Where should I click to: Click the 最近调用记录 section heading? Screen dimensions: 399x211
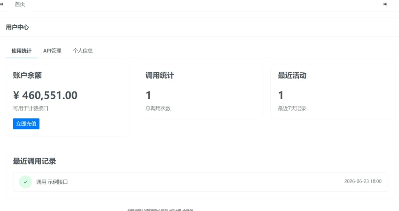coord(34,161)
